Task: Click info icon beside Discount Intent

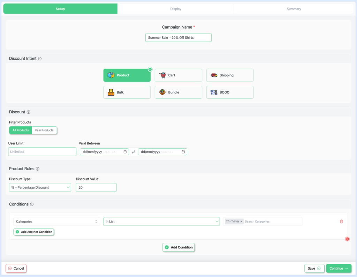Action: [40, 59]
